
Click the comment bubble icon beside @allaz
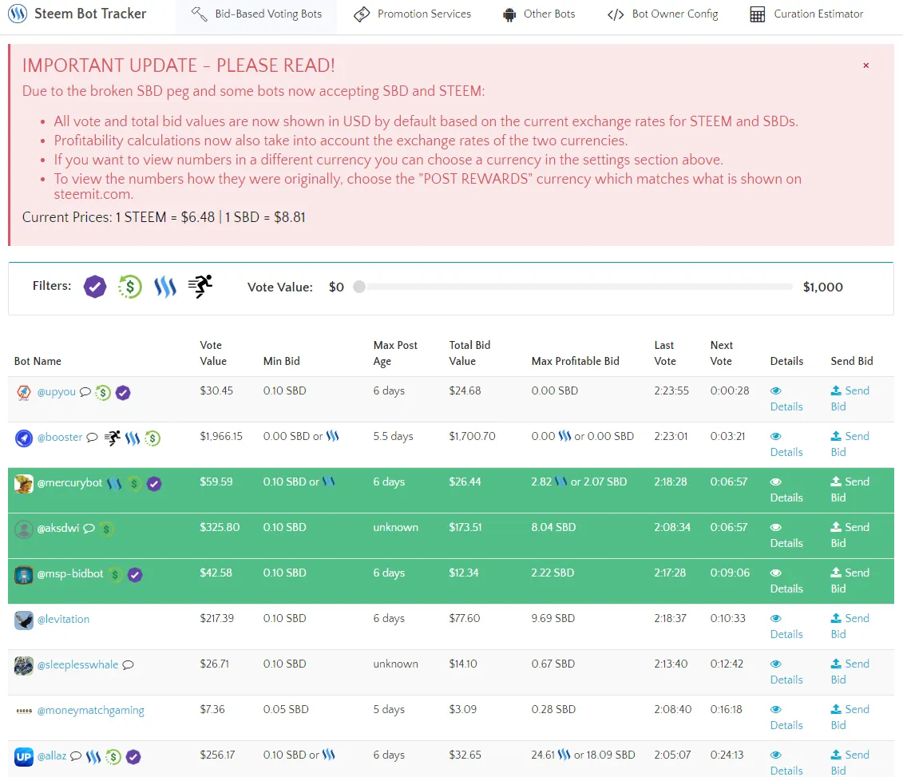(x=76, y=756)
